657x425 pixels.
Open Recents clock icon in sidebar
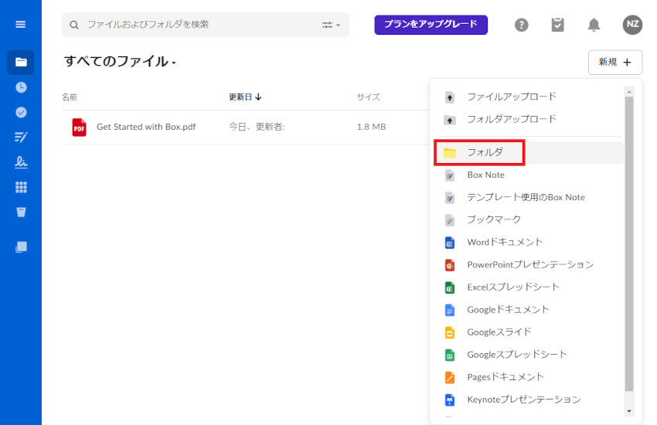(21, 87)
